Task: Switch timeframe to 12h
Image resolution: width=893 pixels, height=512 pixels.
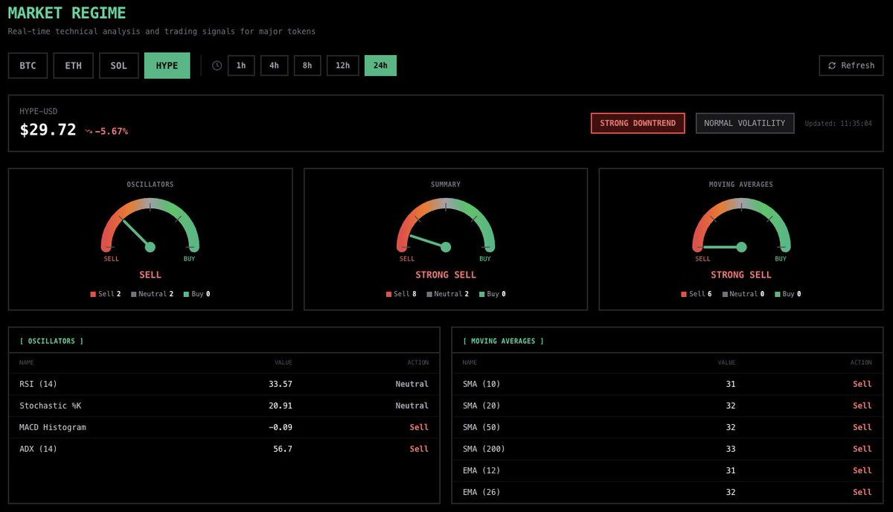Action: point(343,65)
